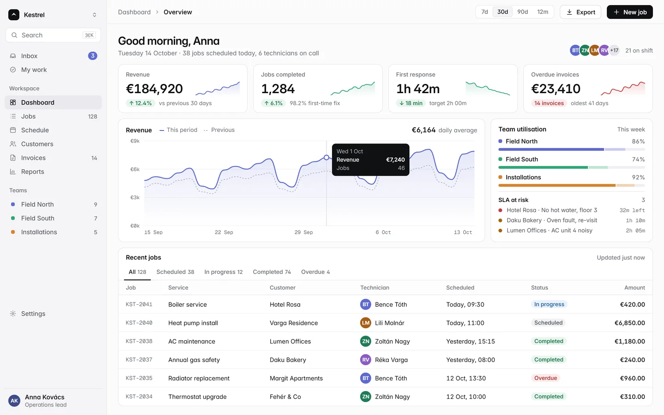Image resolution: width=664 pixels, height=415 pixels.
Task: Export the dashboard data
Action: 581,12
